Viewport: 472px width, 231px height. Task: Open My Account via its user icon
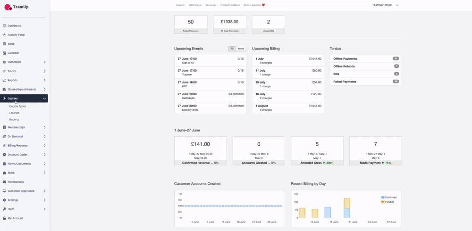(x=4, y=218)
